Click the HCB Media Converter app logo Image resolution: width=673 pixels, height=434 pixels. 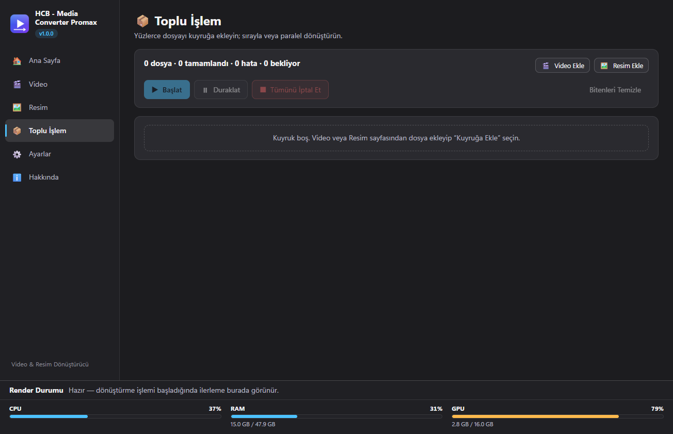pos(20,24)
